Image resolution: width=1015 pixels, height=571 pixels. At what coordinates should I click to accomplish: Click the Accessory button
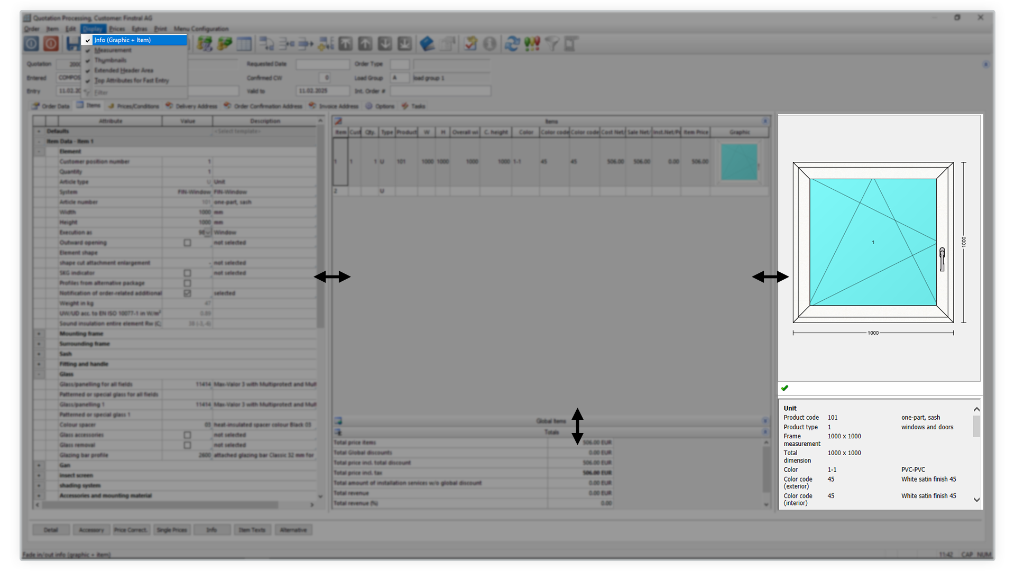point(91,530)
